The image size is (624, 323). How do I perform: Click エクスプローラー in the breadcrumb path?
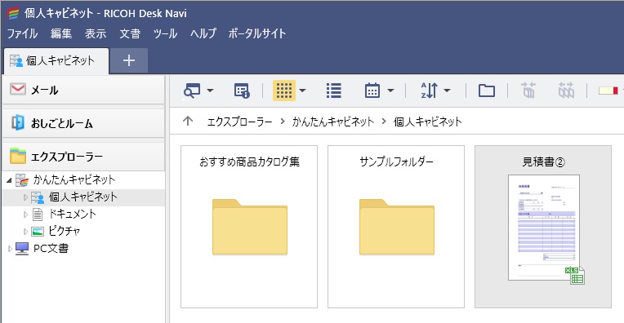[x=239, y=122]
